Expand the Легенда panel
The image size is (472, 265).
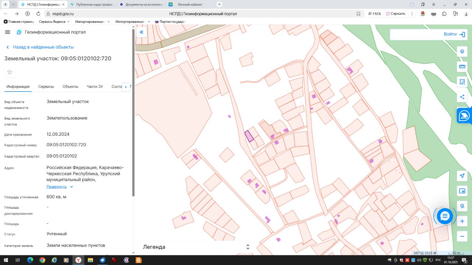[x=248, y=247]
